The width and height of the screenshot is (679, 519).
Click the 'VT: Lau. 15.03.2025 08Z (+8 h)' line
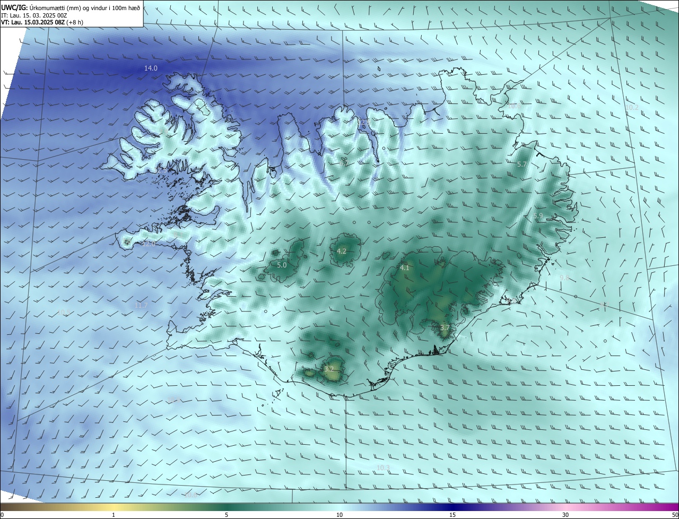click(42, 22)
